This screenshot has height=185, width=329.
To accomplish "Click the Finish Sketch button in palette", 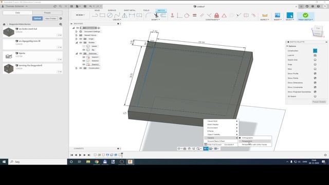I will tap(319, 102).
